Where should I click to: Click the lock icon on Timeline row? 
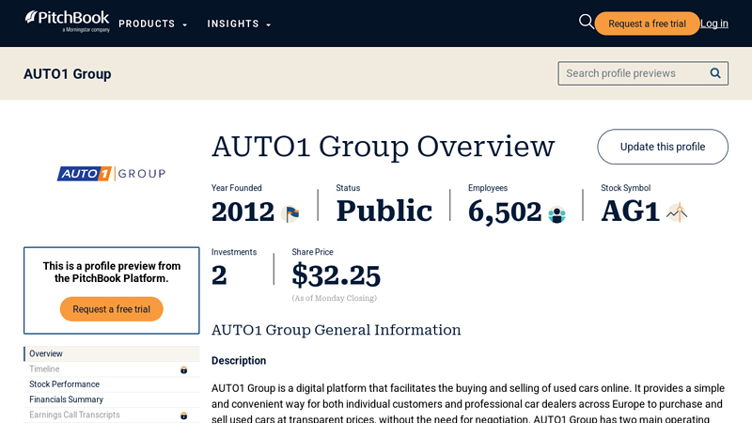(183, 369)
